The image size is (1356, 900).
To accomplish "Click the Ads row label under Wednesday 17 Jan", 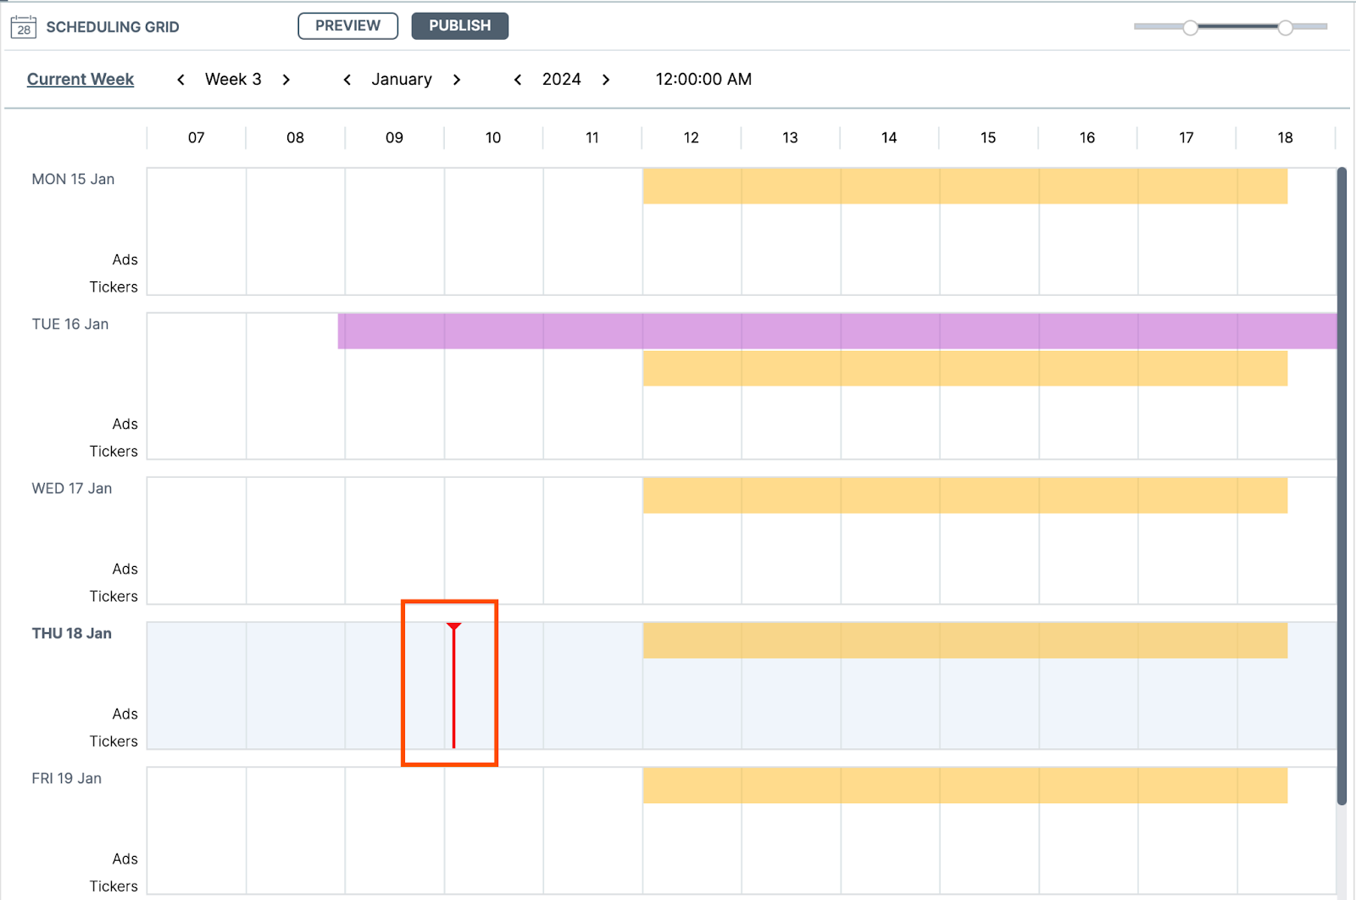I will tap(125, 569).
